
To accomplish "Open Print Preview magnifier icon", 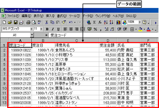I will click(x=34, y=22).
